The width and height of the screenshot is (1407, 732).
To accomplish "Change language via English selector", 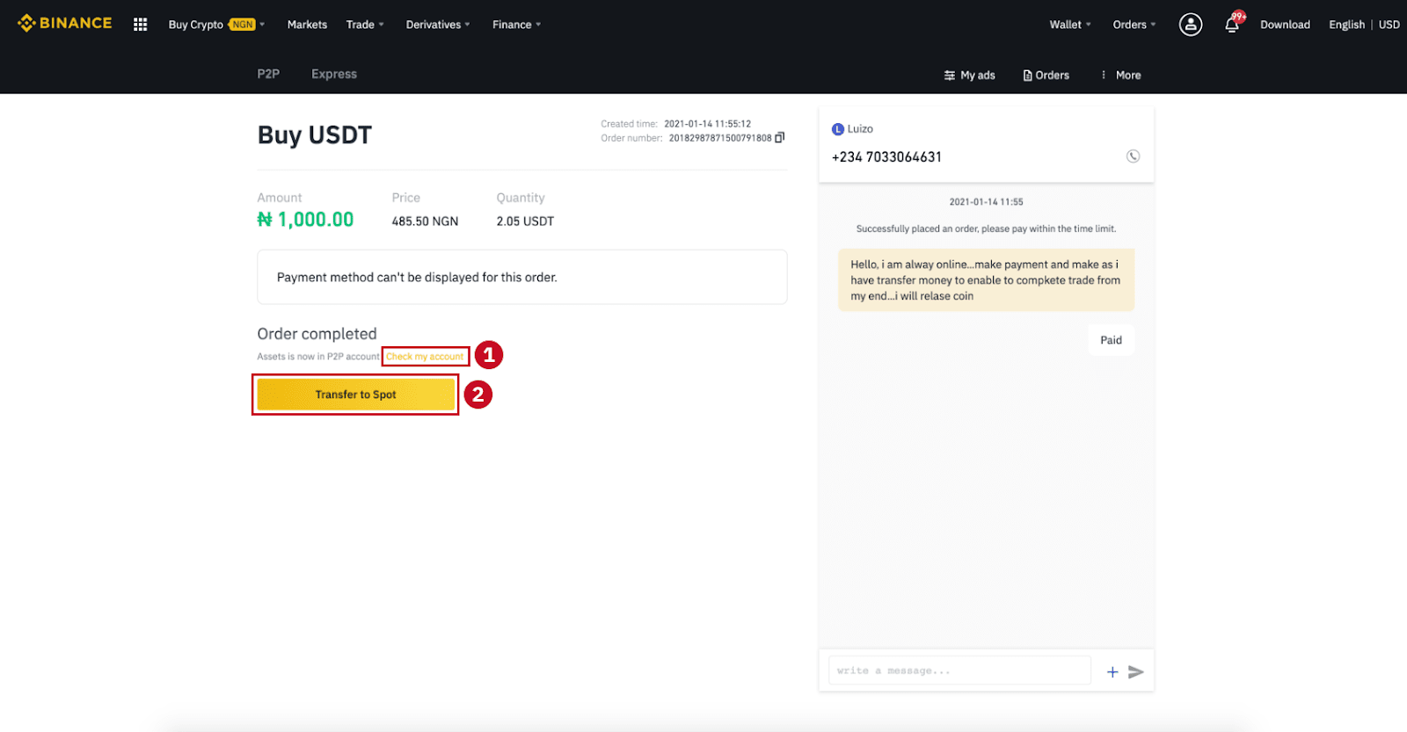I will (1346, 25).
